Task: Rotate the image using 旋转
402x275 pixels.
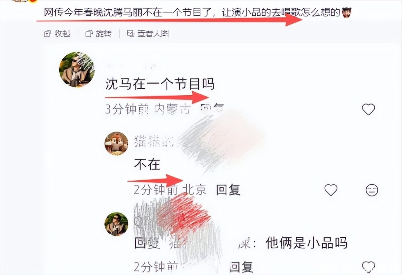Action: tap(99, 33)
